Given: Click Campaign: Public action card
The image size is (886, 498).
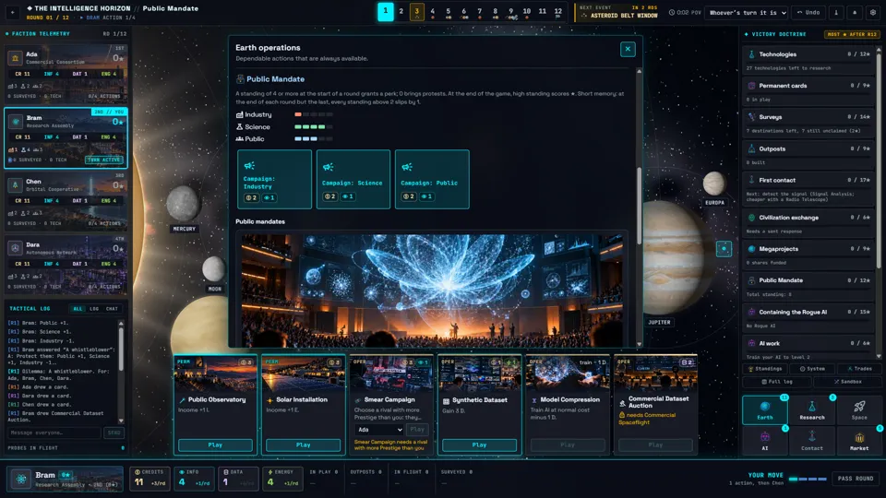Looking at the screenshot, I should coord(432,180).
